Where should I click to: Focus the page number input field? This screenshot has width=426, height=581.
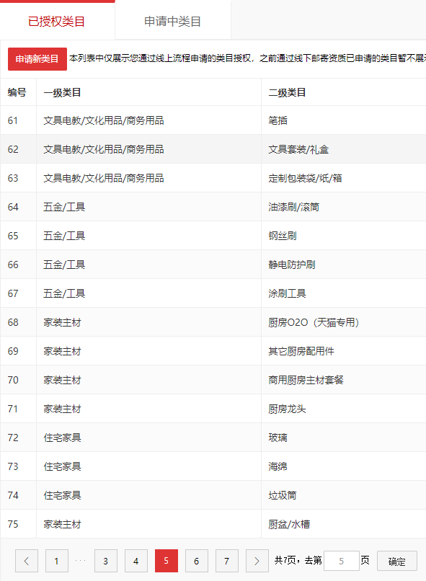[x=341, y=561]
